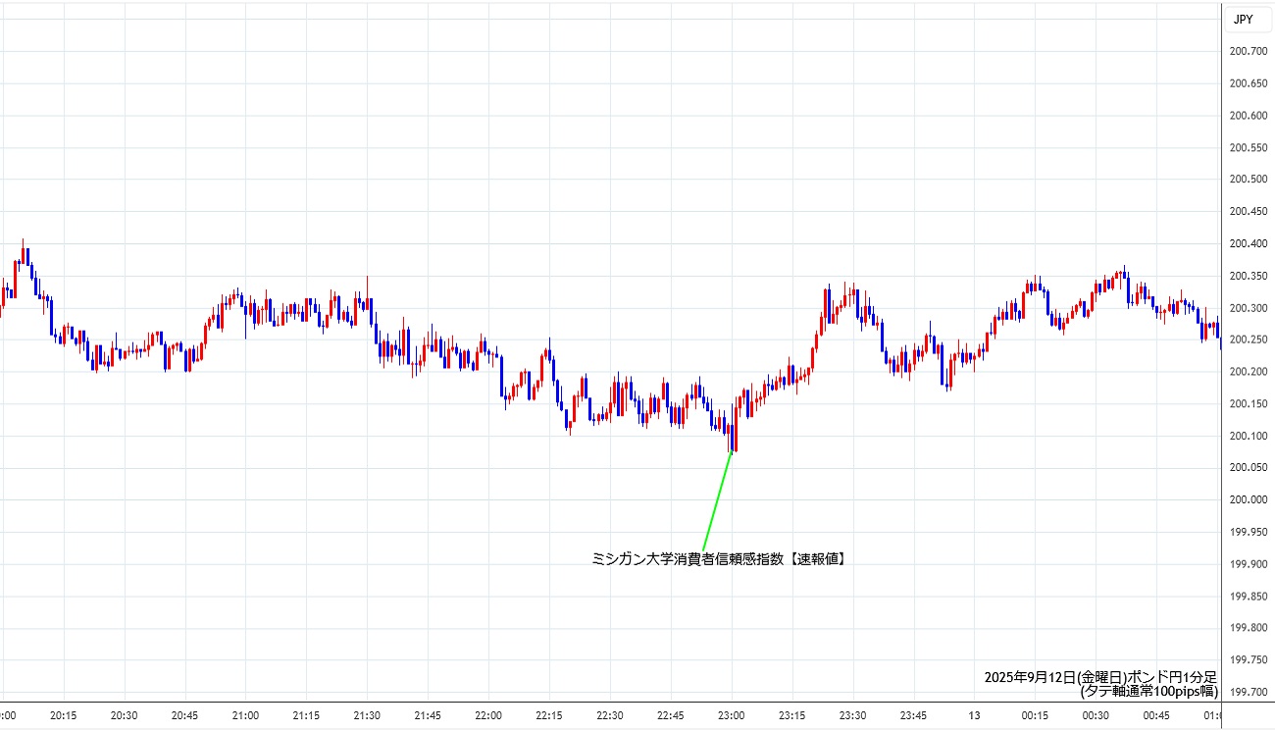The image size is (1275, 731).
Task: Click the 22:15 time axis label
Action: pyautogui.click(x=549, y=715)
